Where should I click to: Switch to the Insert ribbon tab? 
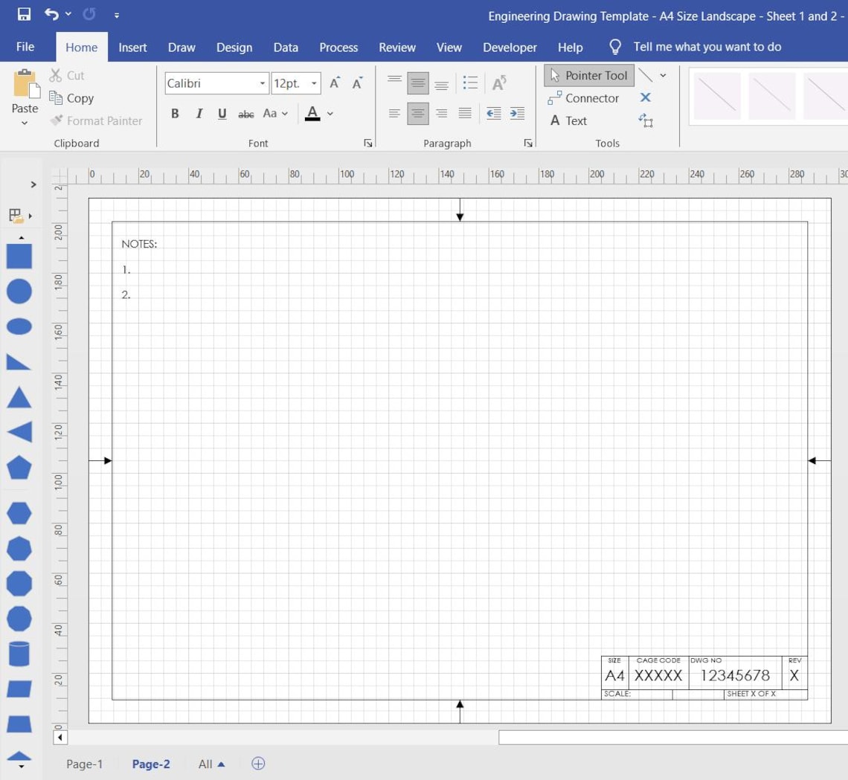(x=132, y=47)
